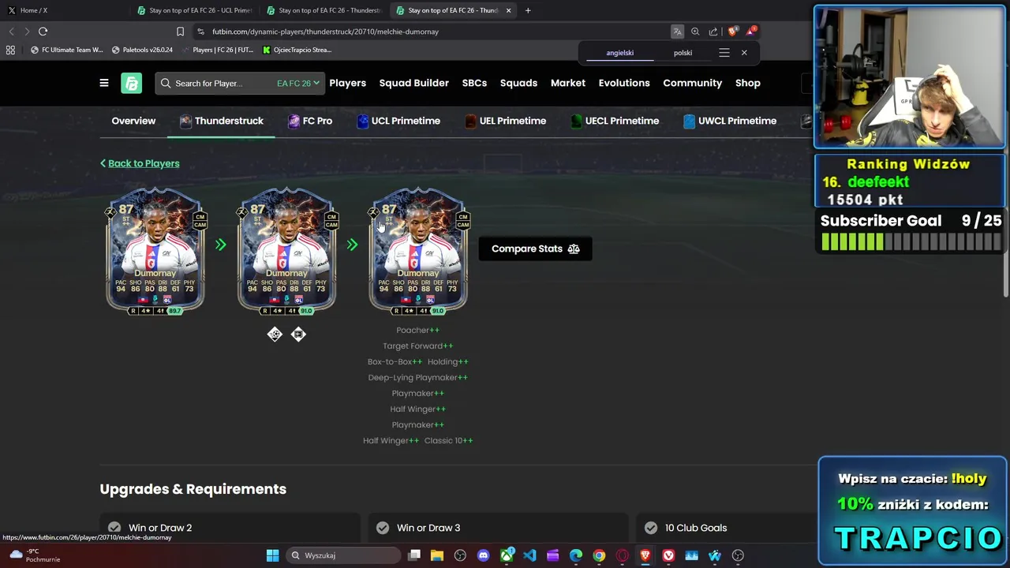This screenshot has height=568, width=1010.
Task: Click the Target Forward++ role text
Action: pyautogui.click(x=417, y=346)
